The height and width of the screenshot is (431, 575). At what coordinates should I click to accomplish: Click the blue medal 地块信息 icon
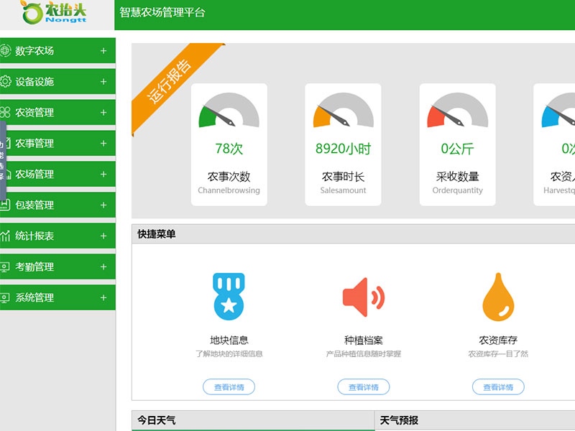pyautogui.click(x=229, y=295)
